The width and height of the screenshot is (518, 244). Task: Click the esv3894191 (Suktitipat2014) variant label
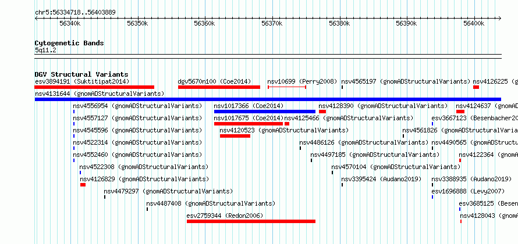pos(82,81)
